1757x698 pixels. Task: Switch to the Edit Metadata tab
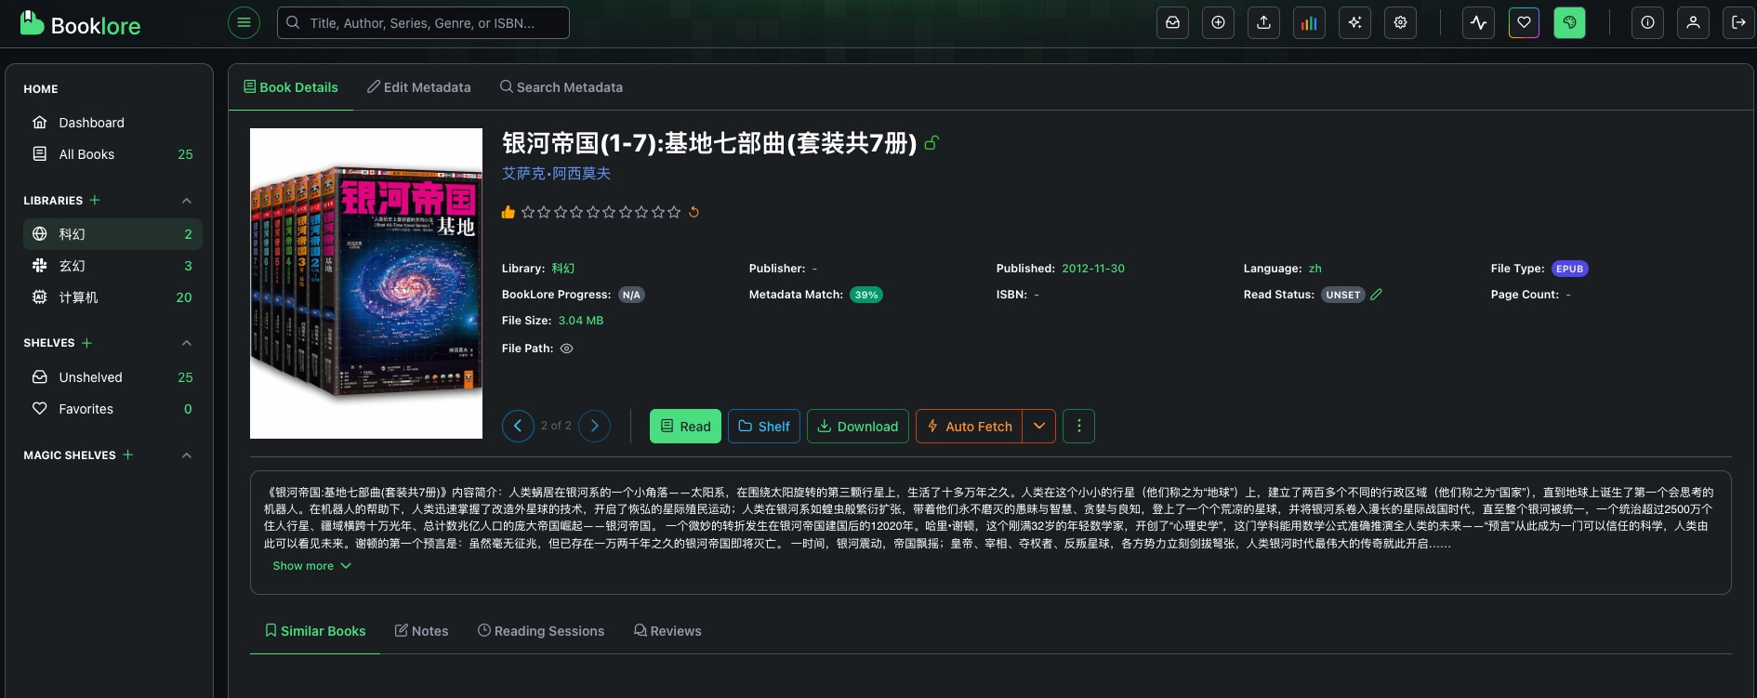[418, 87]
